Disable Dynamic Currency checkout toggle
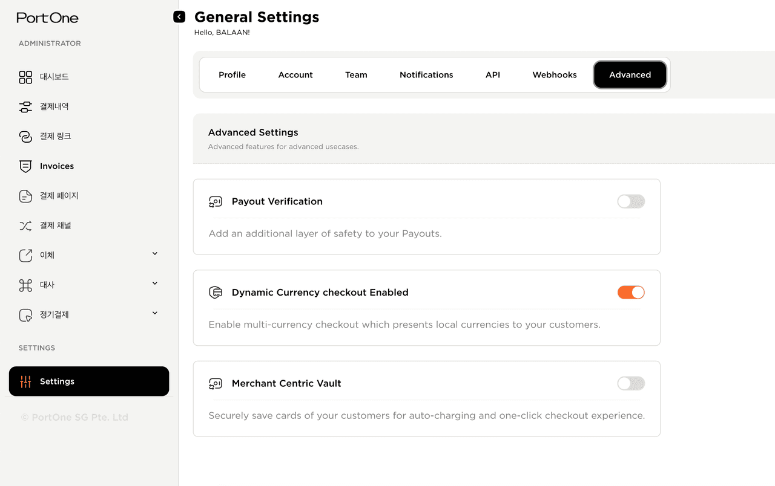775x486 pixels. tap(631, 293)
